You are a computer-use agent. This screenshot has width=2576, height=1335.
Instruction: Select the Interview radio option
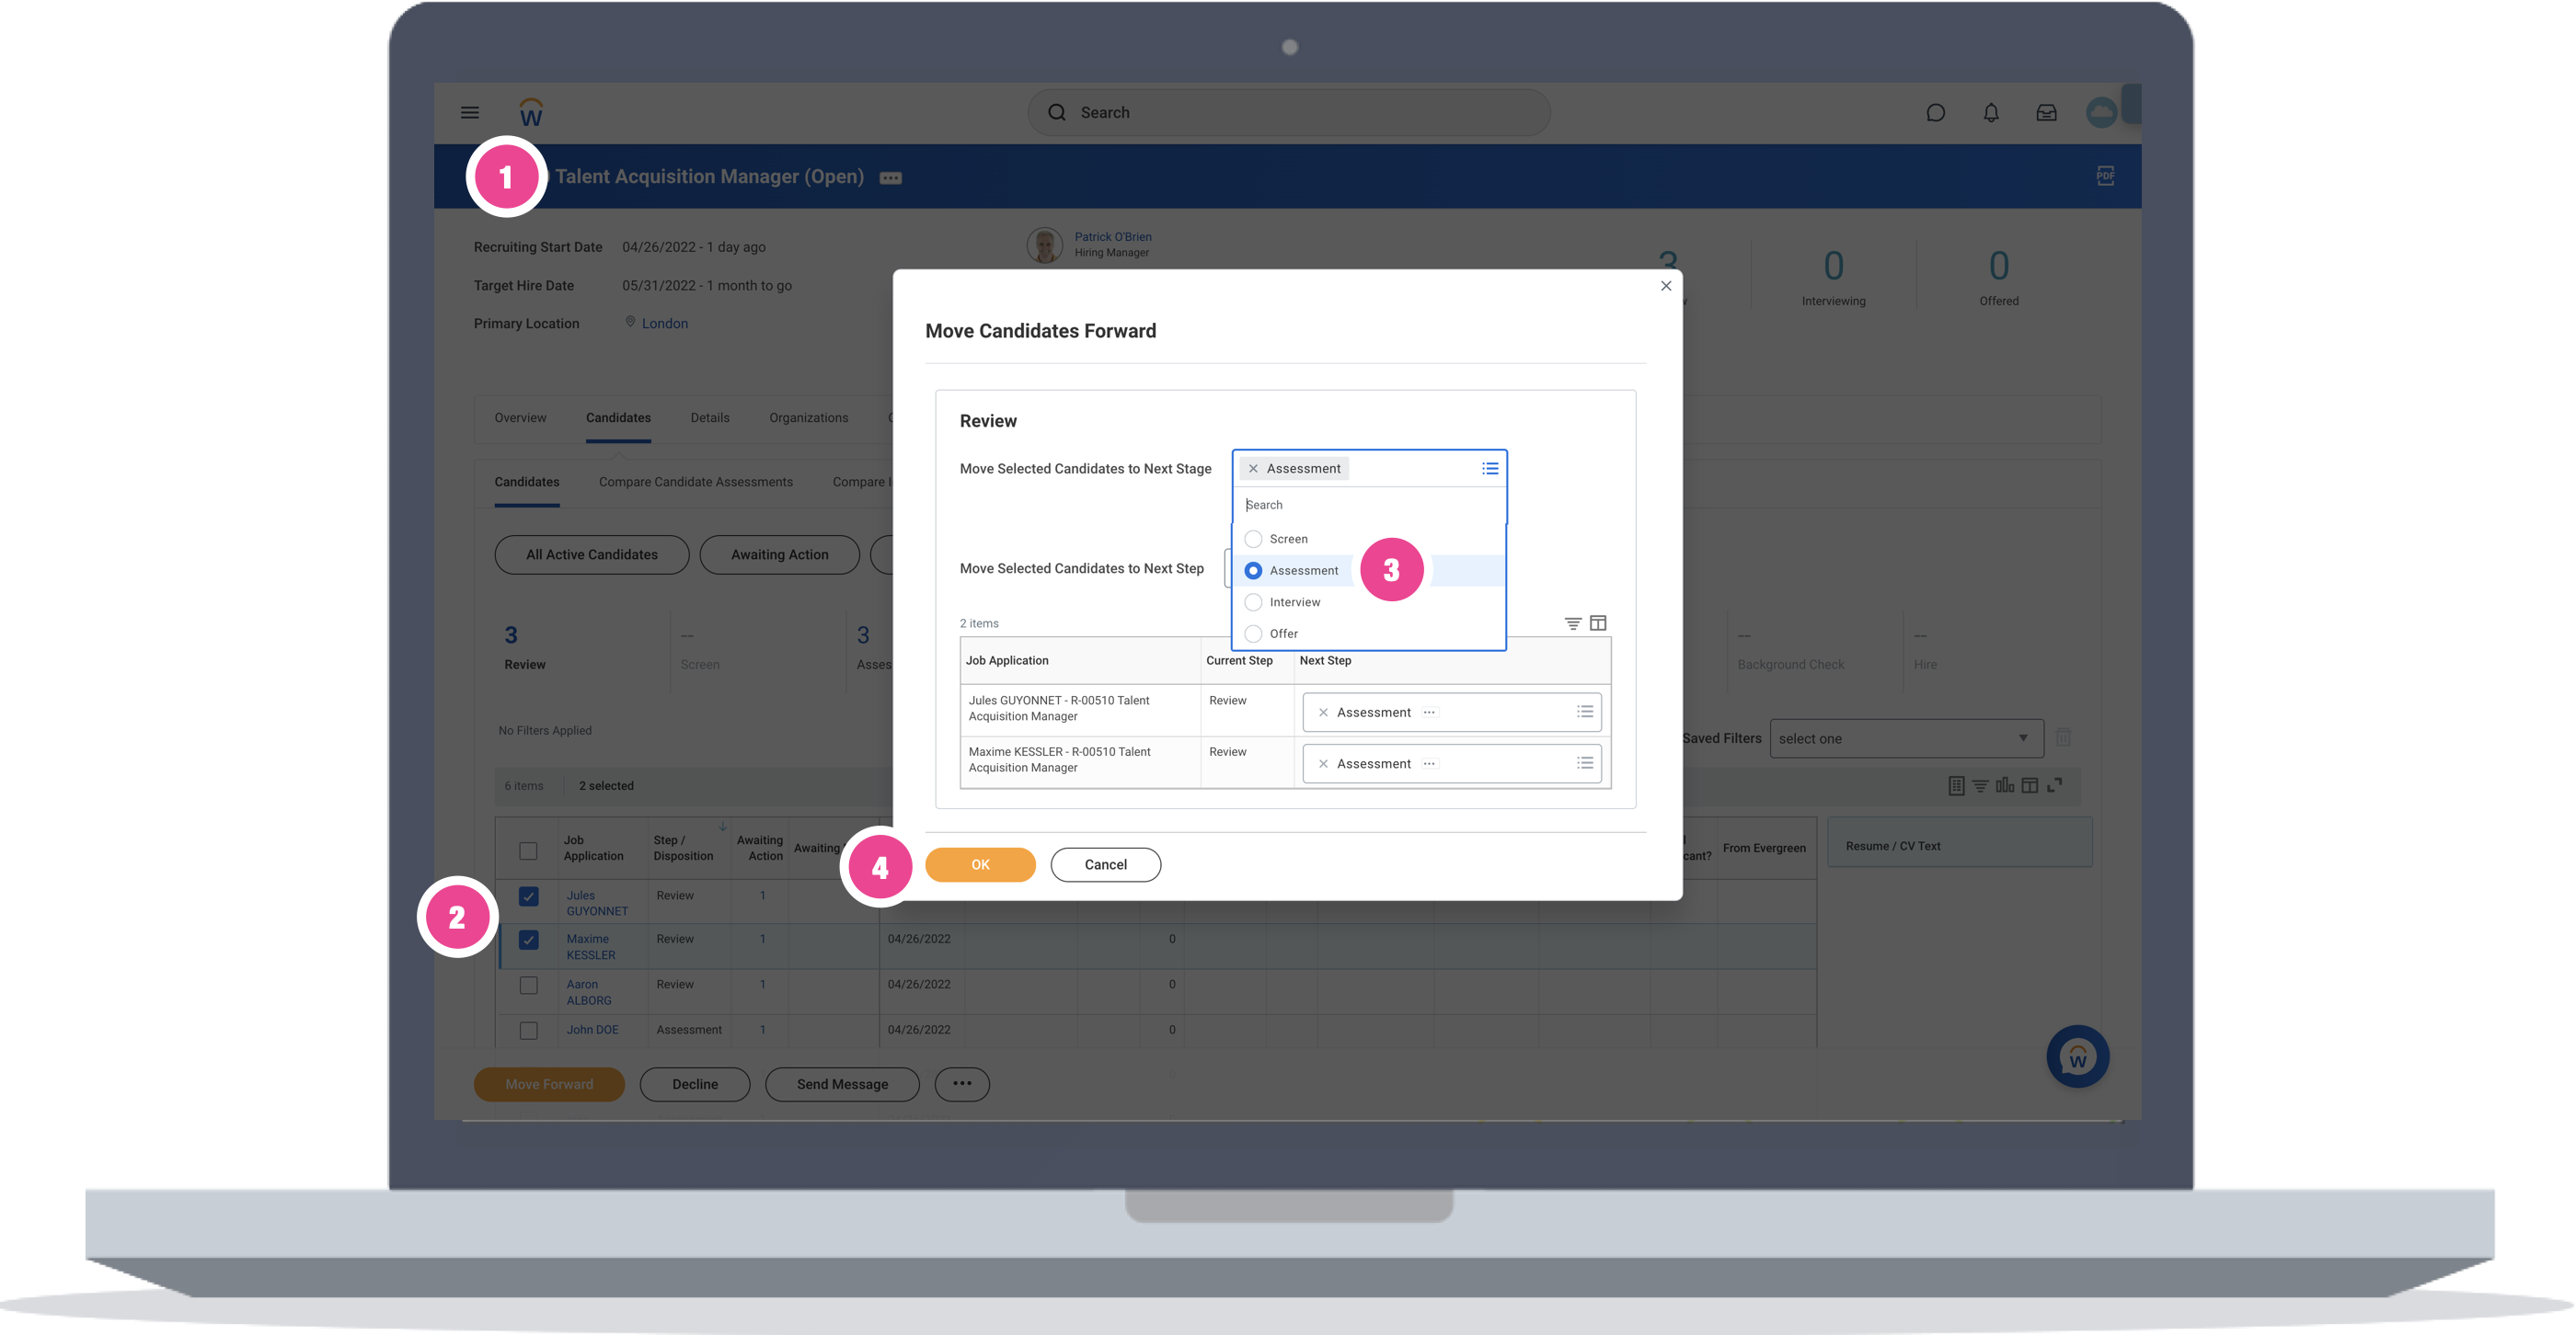[x=1254, y=602]
